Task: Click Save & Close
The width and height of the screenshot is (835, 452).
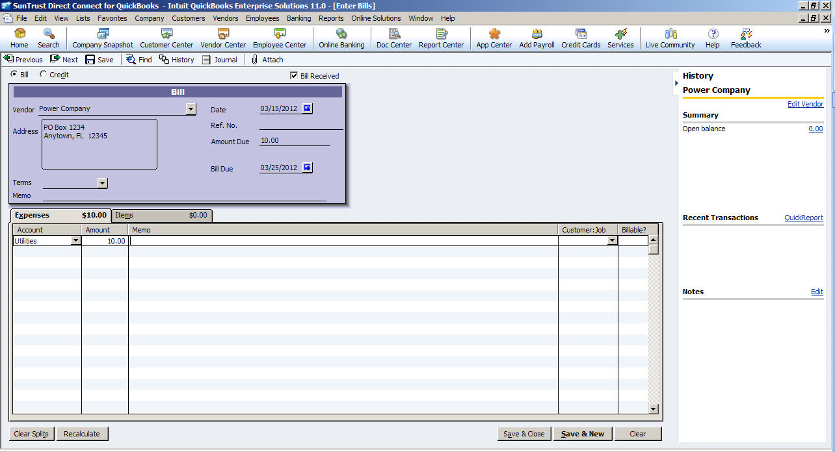Action: coord(524,434)
